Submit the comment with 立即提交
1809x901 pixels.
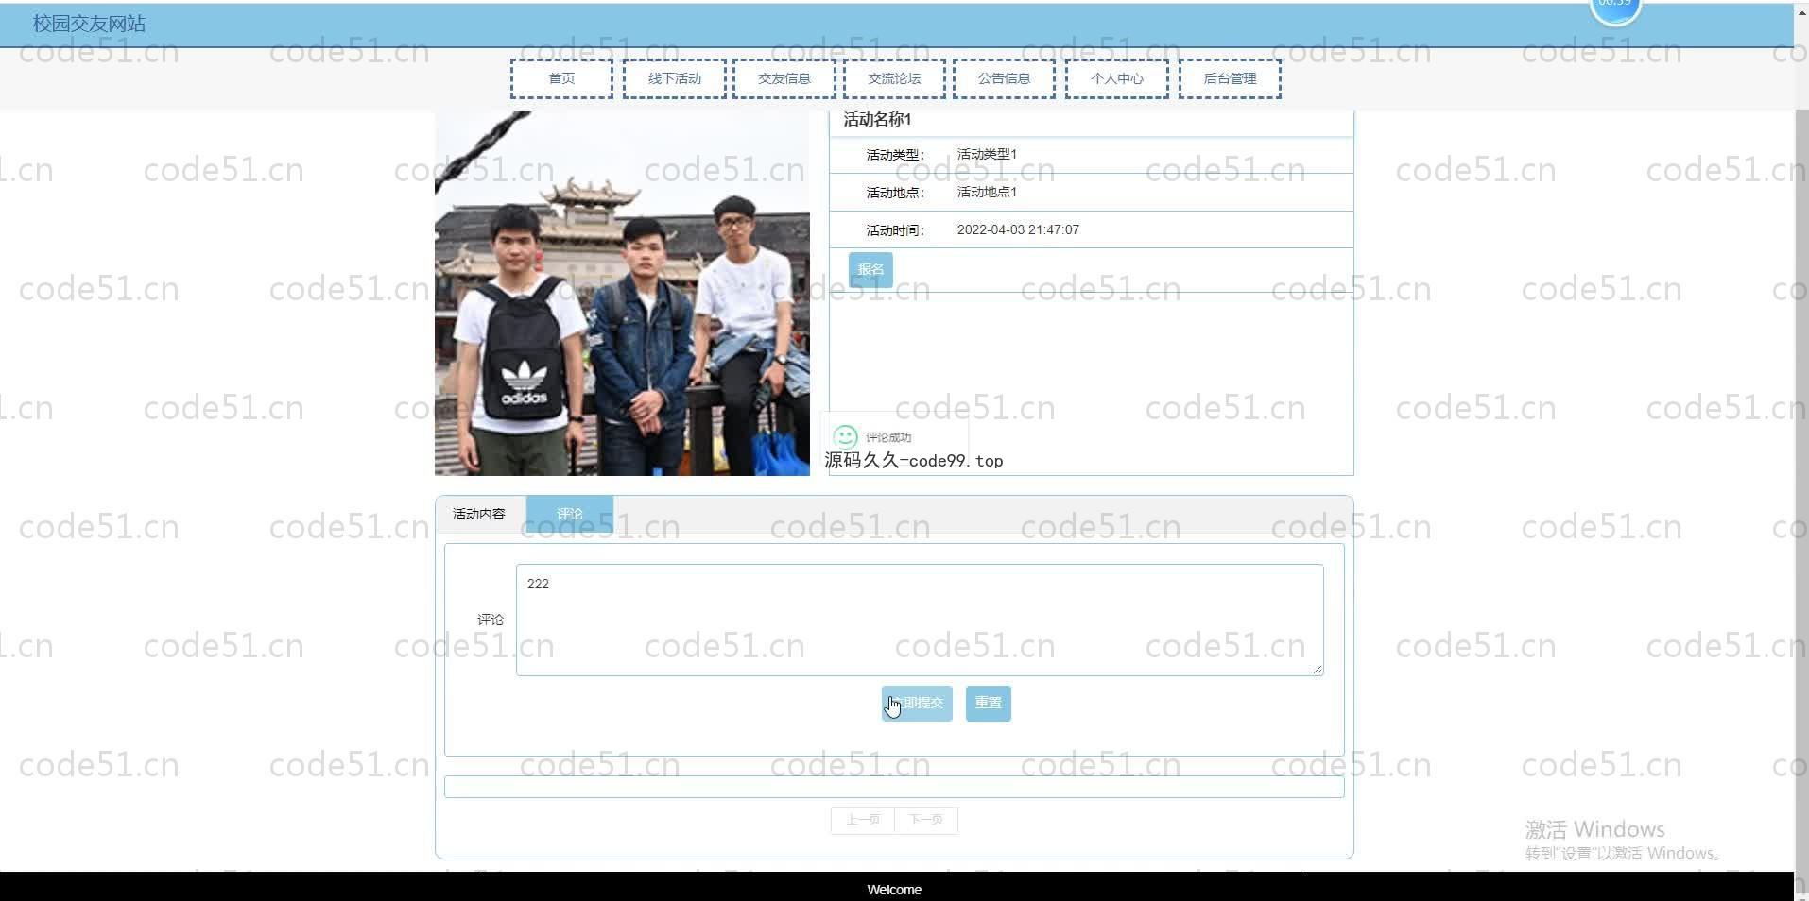(x=917, y=704)
